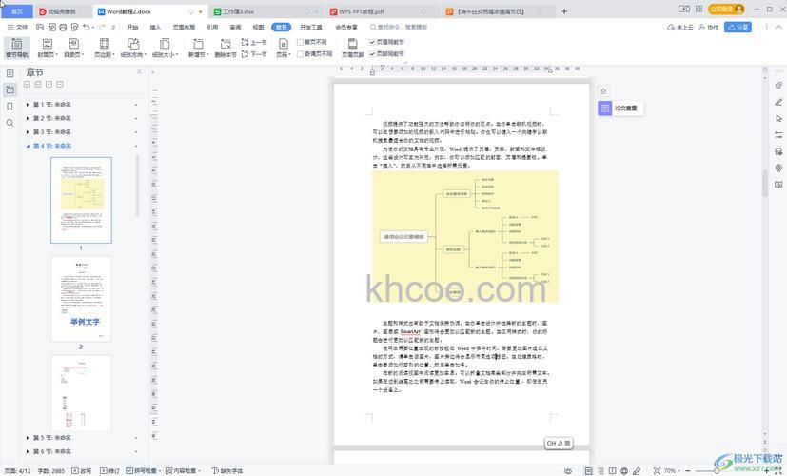Open the 封面页 cover page gallery

(x=48, y=48)
